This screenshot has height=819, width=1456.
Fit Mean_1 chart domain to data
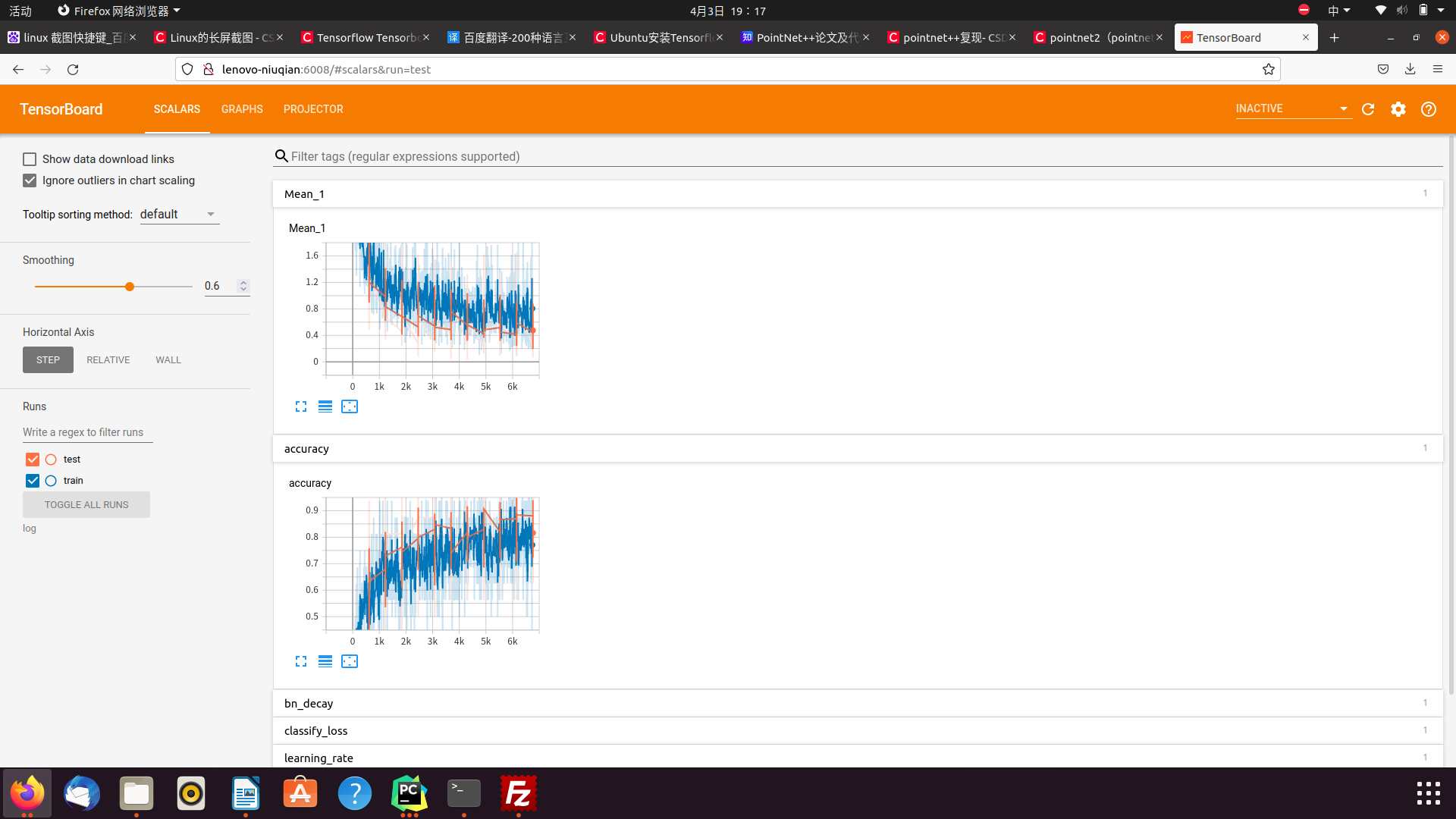[350, 406]
